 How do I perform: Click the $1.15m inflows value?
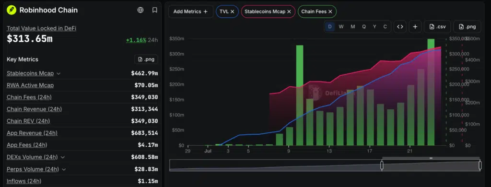point(148,181)
